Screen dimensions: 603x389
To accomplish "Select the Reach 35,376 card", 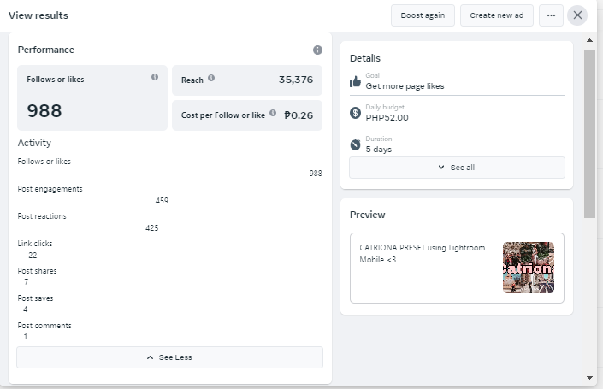I will click(x=247, y=80).
